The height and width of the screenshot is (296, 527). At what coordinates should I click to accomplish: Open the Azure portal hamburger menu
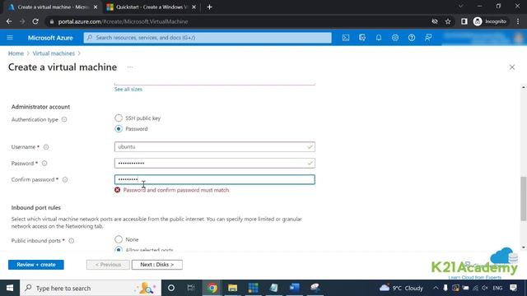coord(10,38)
